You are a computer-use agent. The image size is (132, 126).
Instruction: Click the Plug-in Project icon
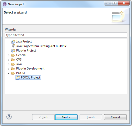(x=13, y=50)
